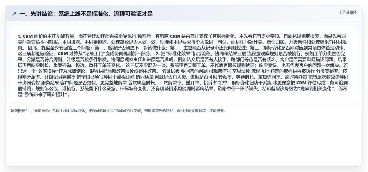Image resolution: width=368 pixels, height=172 pixels.
Task: Click the bold text 1. CRM 的价值不在功能数量
Action: coord(46,36)
